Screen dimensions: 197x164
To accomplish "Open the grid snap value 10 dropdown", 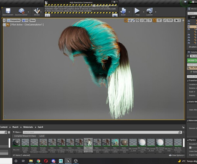I will click(x=150, y=20).
